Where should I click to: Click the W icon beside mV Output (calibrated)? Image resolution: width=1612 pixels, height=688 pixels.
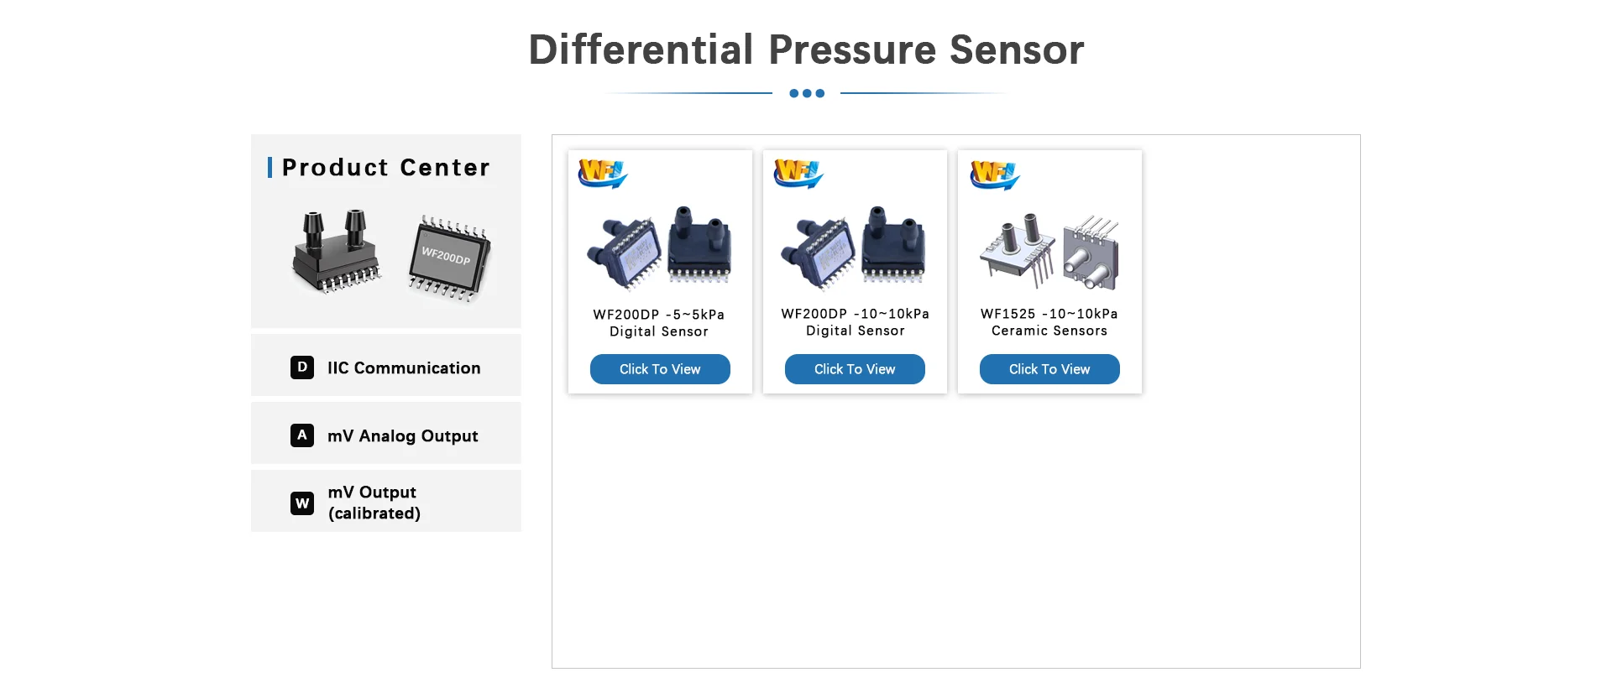[x=302, y=503]
